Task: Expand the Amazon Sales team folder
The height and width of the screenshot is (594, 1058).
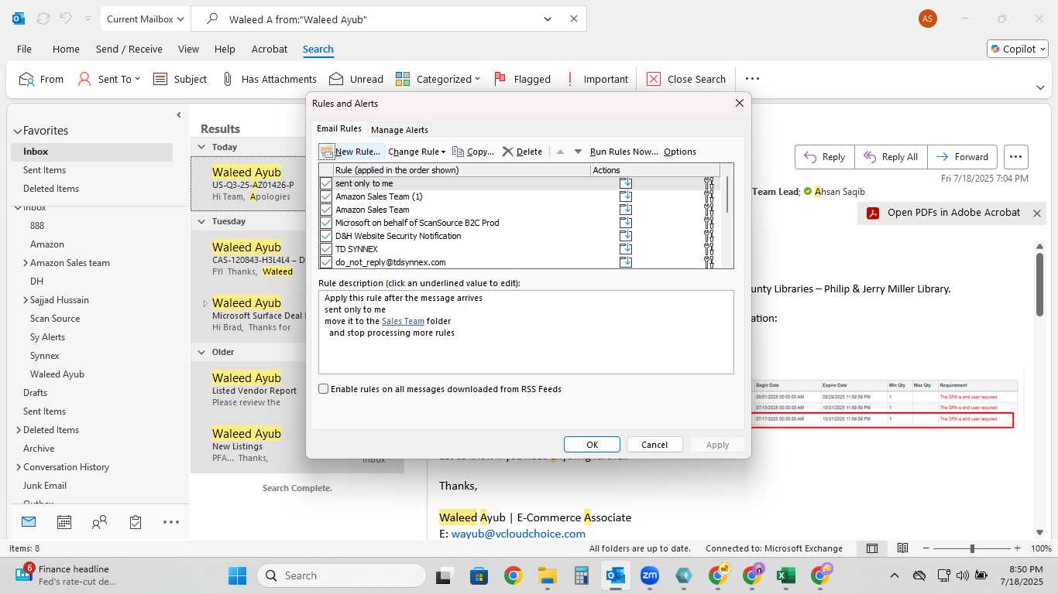Action: point(26,263)
